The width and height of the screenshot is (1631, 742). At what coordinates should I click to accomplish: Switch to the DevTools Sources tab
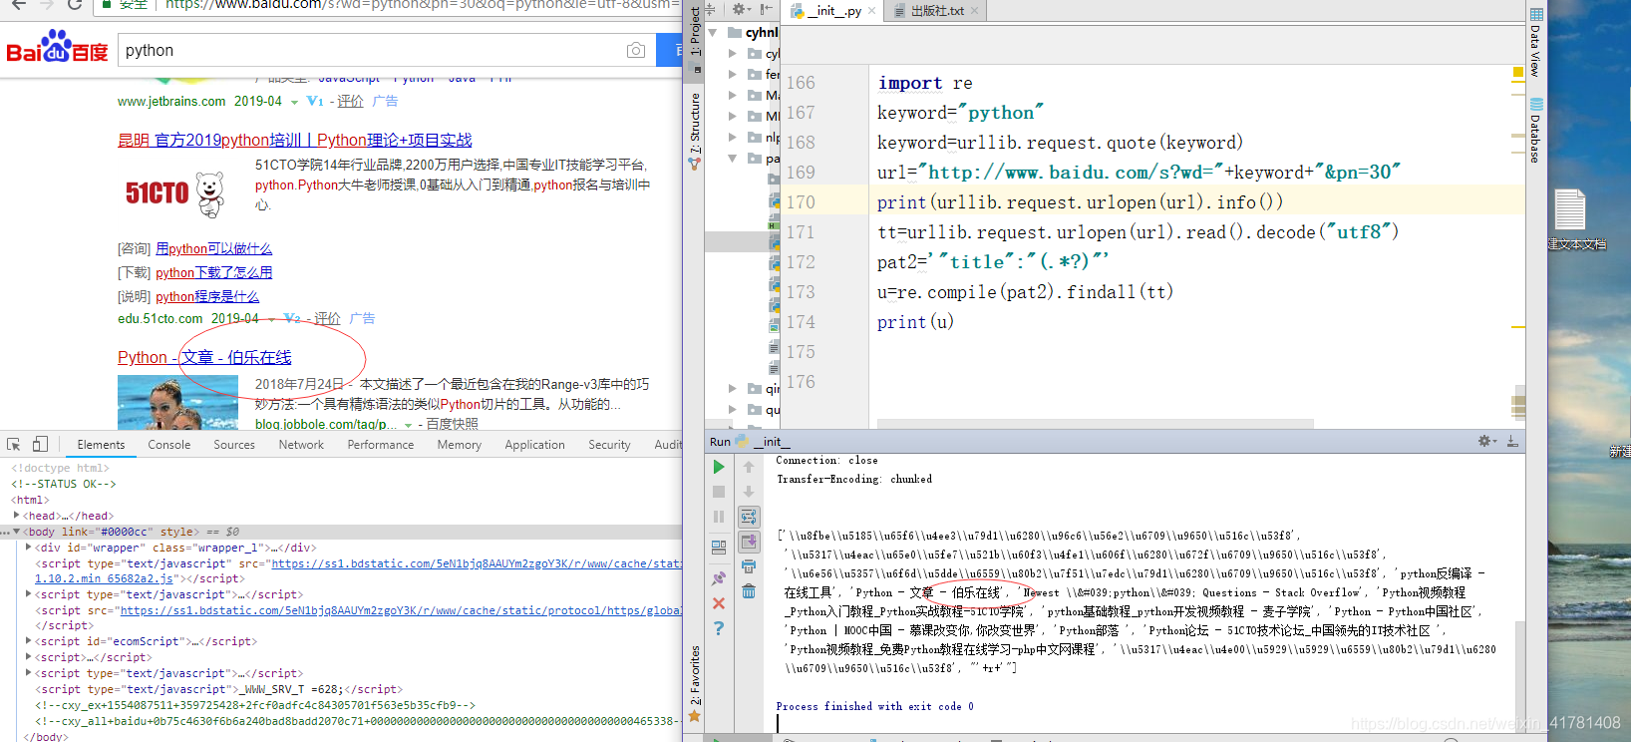coord(234,445)
